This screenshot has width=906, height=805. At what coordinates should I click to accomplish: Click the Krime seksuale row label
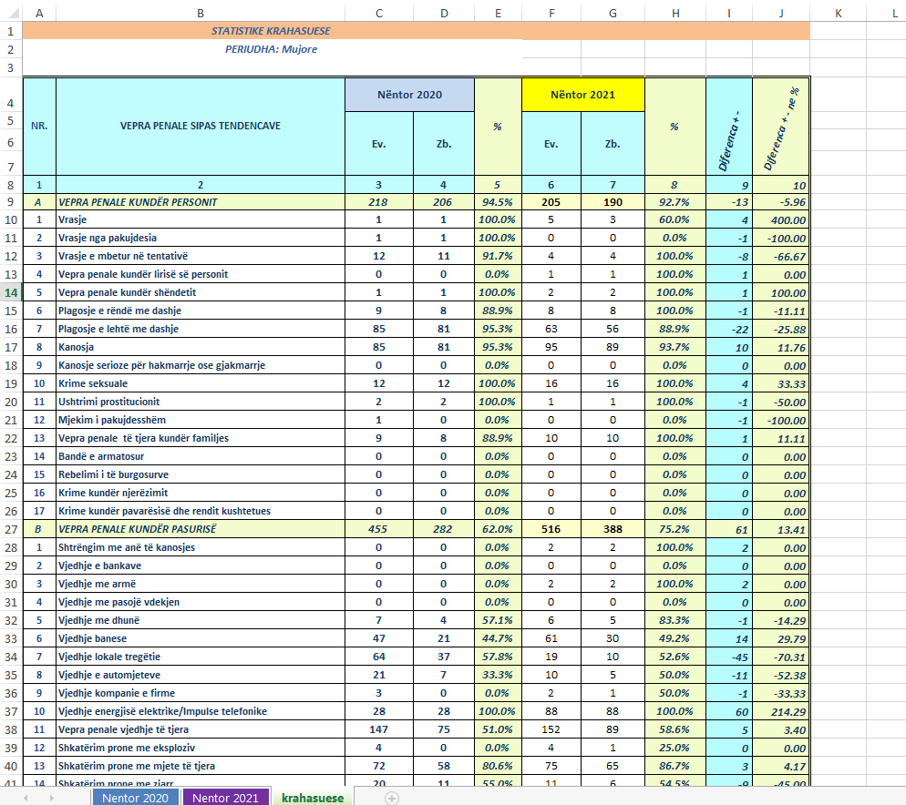click(200, 383)
